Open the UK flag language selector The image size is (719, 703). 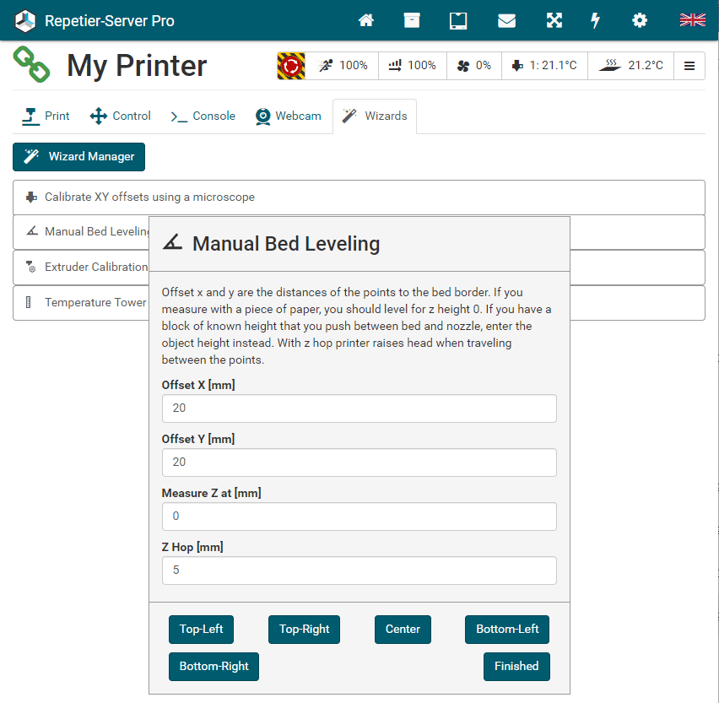[692, 20]
